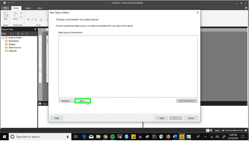Select the Images folder

10,44
